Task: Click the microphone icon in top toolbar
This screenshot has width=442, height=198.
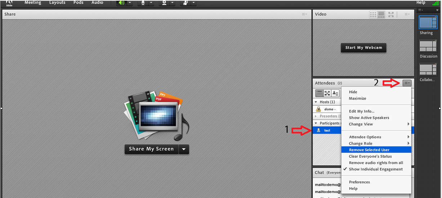Action: point(143,3)
